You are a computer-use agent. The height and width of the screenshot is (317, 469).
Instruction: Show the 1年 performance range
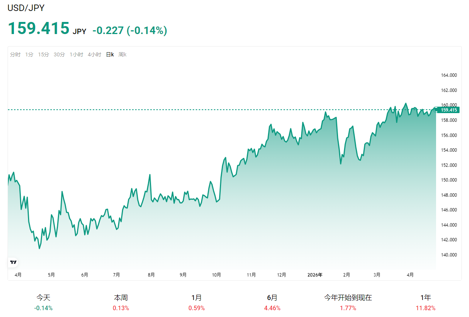tap(425, 302)
